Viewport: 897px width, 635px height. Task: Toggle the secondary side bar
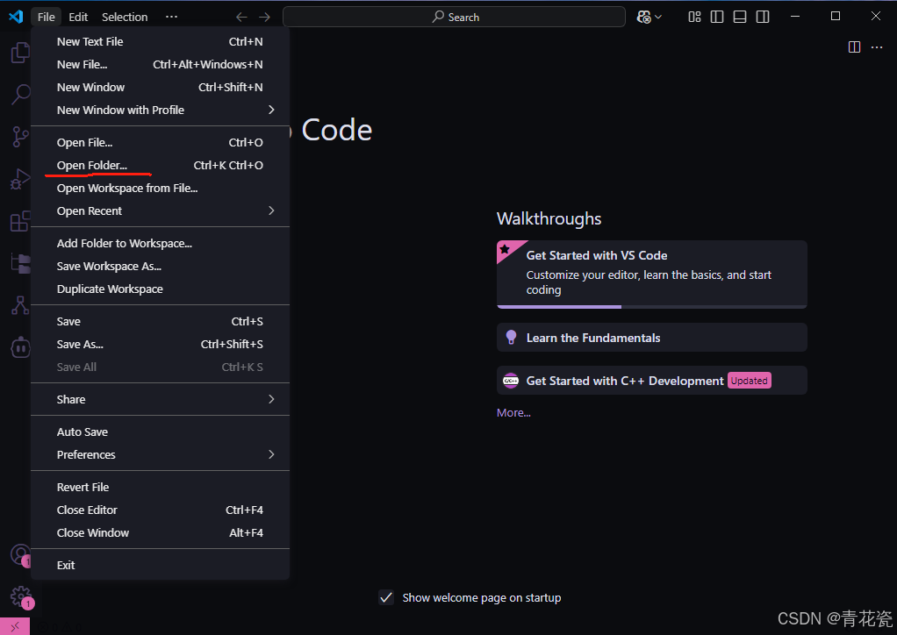coord(763,18)
